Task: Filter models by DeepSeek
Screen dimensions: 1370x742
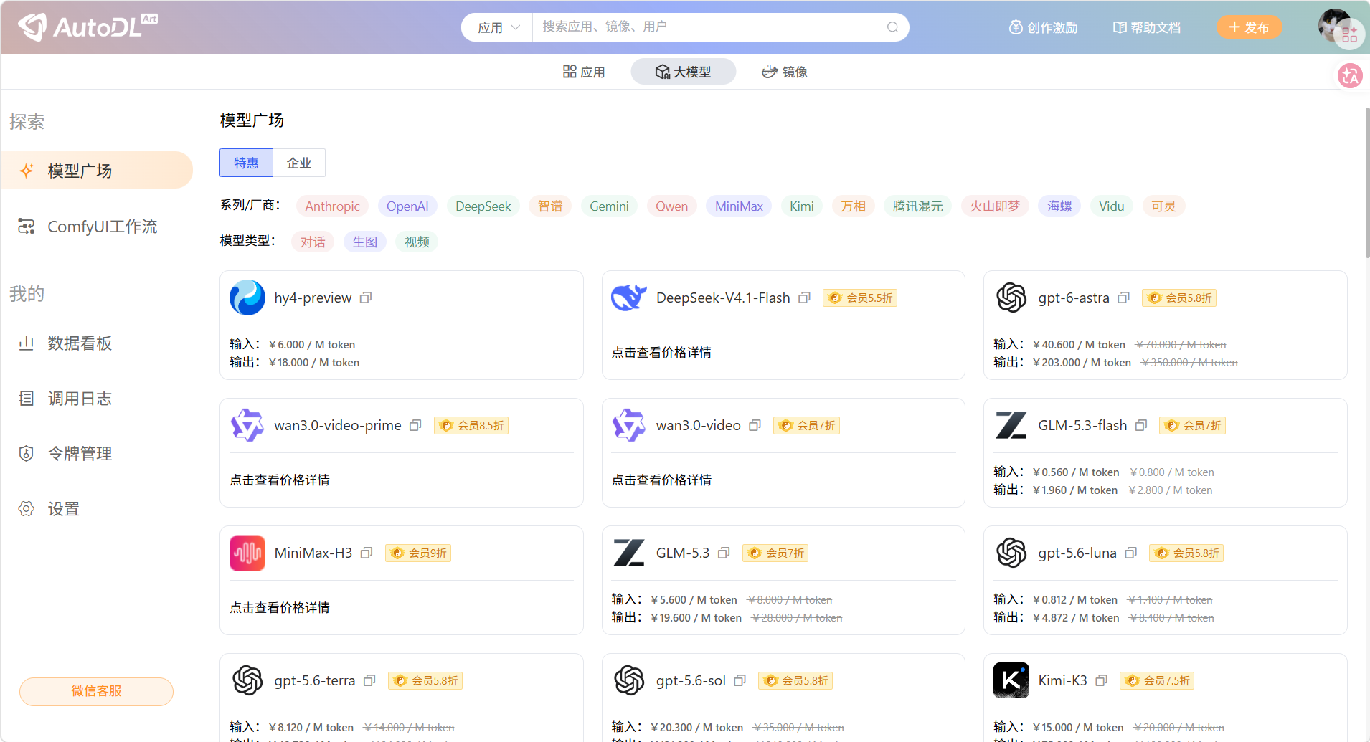Action: (x=483, y=206)
